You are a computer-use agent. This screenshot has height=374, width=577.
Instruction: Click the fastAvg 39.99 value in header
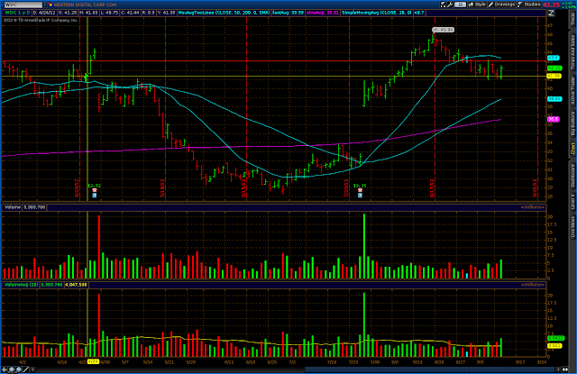(x=288, y=13)
